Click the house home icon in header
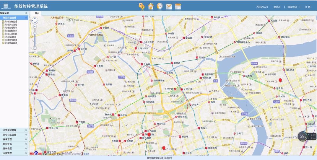 click(x=151, y=6)
